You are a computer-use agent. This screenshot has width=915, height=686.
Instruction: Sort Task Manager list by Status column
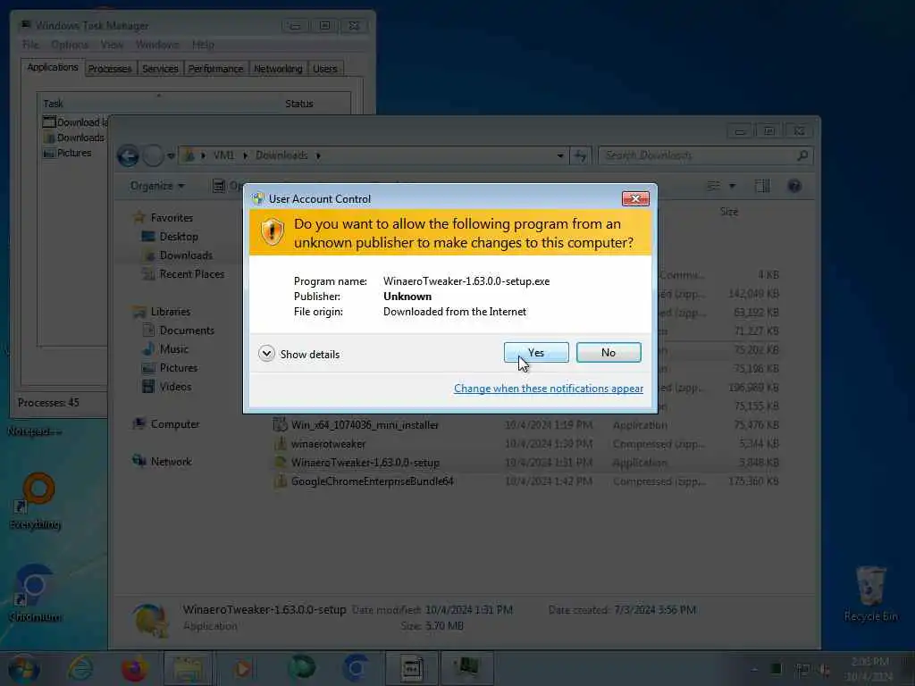click(298, 104)
